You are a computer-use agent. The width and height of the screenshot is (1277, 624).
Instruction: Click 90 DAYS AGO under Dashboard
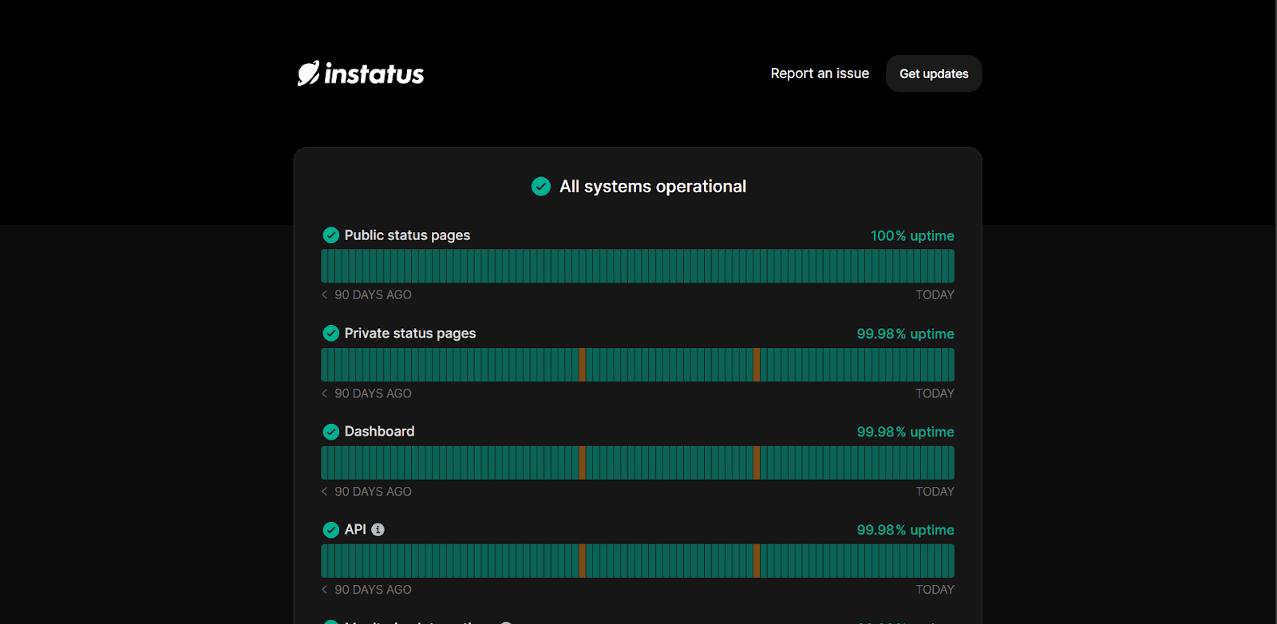(373, 492)
